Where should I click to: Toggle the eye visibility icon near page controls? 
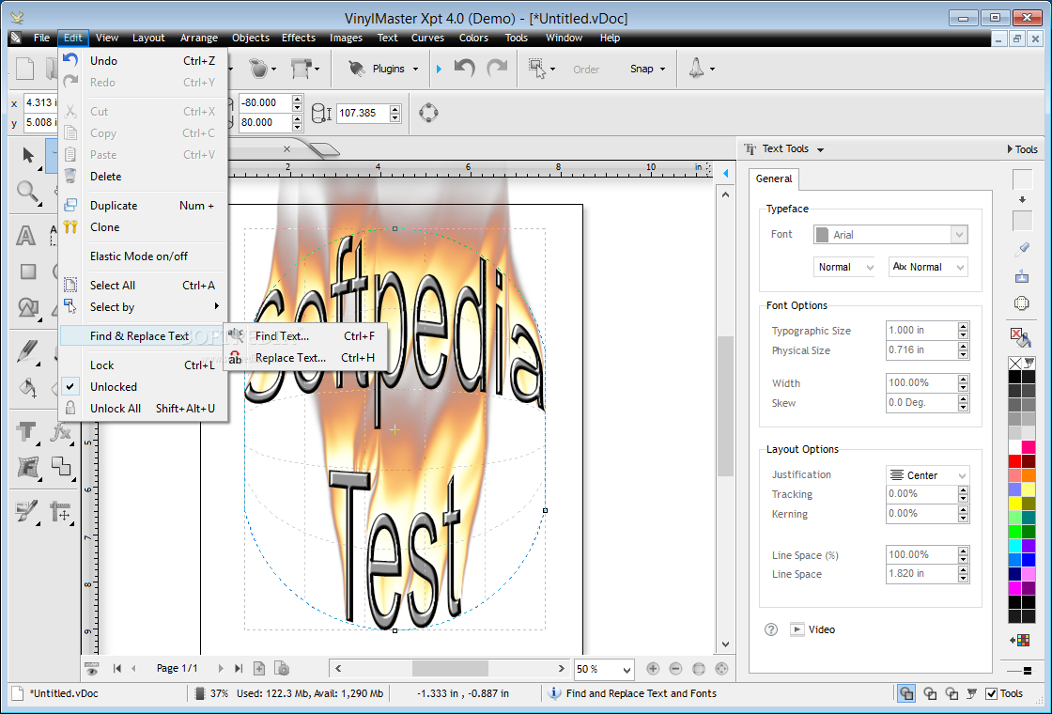click(x=92, y=668)
